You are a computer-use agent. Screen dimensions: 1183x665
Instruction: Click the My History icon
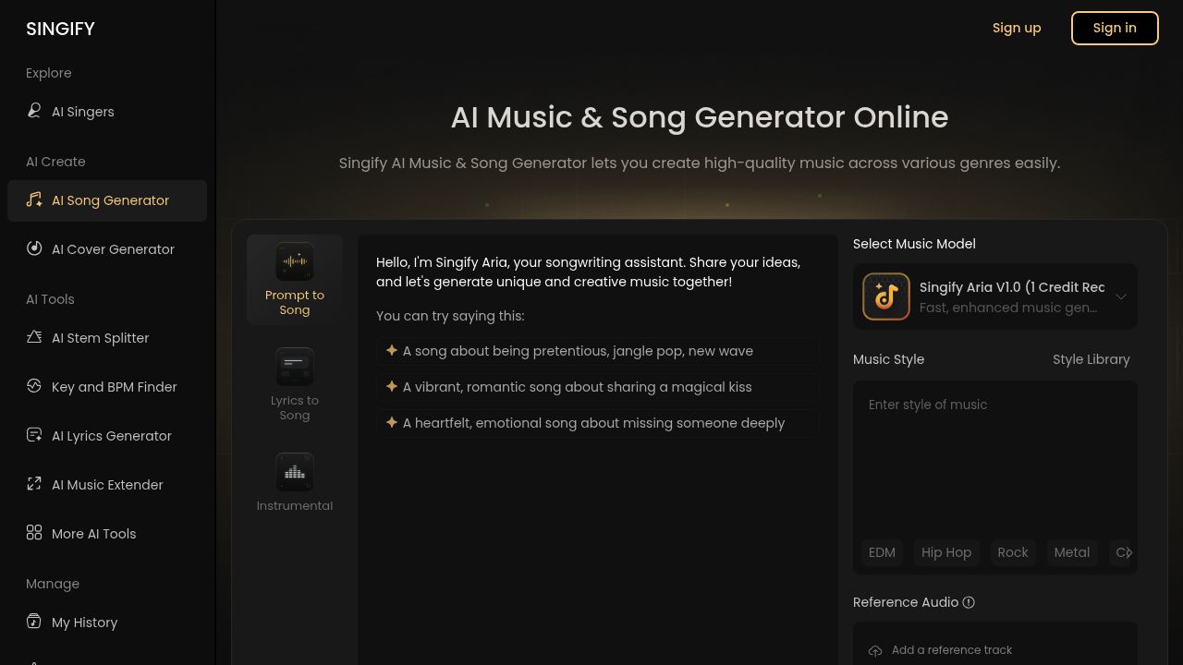pos(34,622)
